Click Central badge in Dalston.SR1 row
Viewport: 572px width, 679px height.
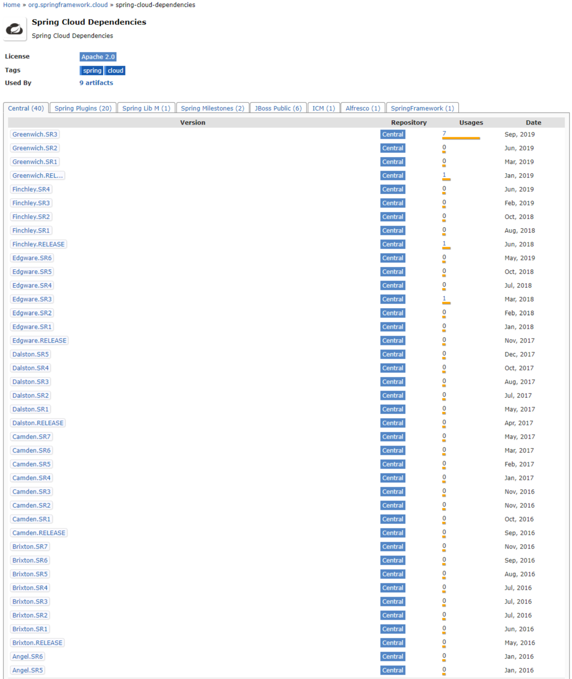click(393, 409)
